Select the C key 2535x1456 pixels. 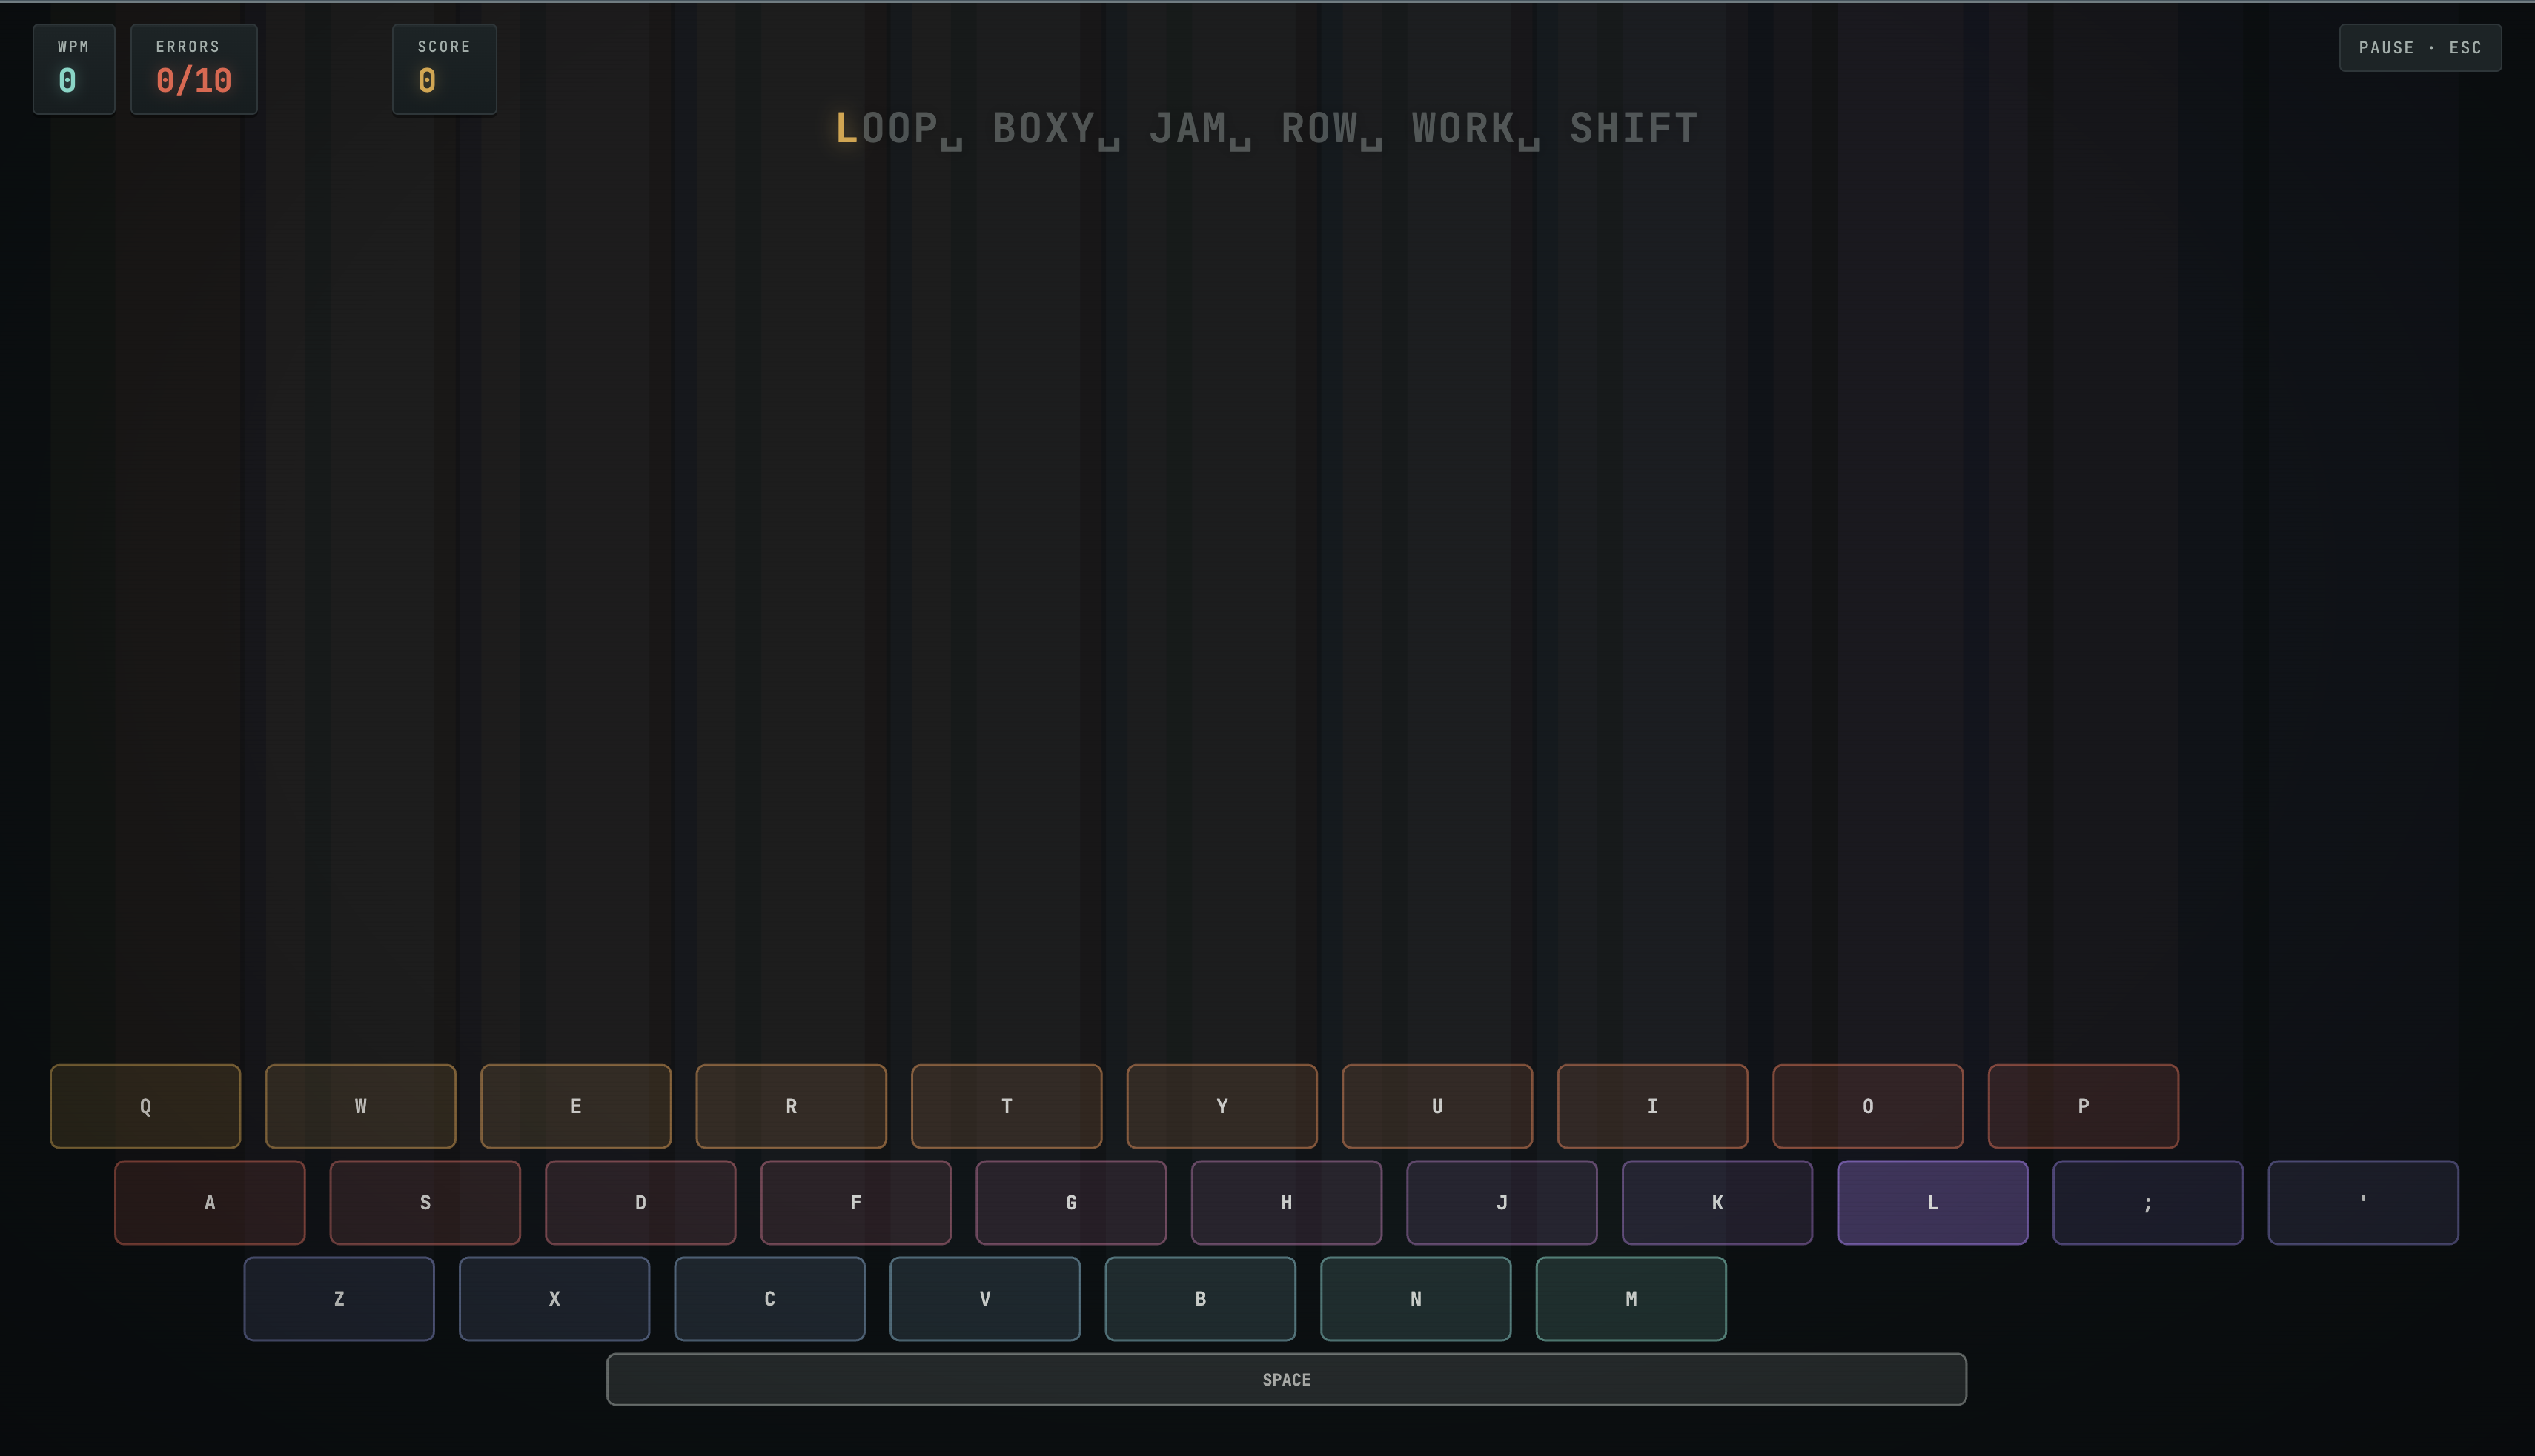(769, 1298)
